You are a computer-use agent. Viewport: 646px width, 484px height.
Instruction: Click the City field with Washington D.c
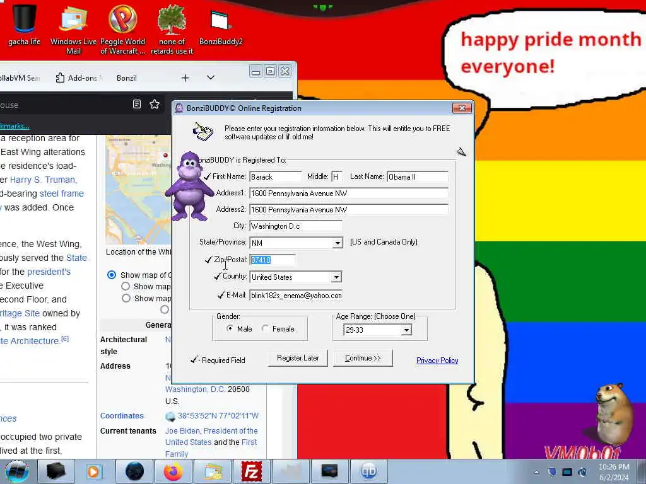(295, 226)
